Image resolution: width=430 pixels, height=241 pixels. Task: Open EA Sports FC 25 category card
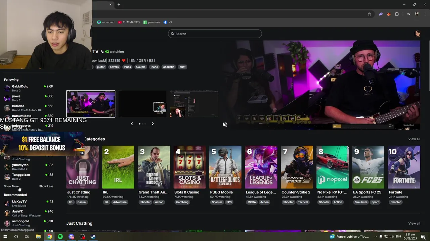[368, 167]
